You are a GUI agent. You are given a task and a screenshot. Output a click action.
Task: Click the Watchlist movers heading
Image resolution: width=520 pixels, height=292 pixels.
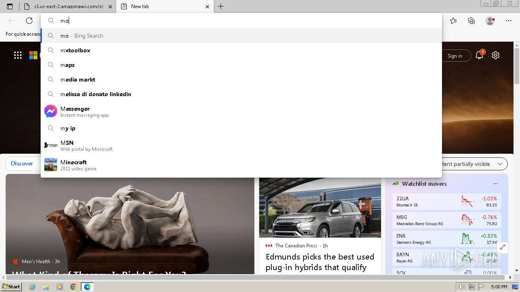(x=424, y=184)
